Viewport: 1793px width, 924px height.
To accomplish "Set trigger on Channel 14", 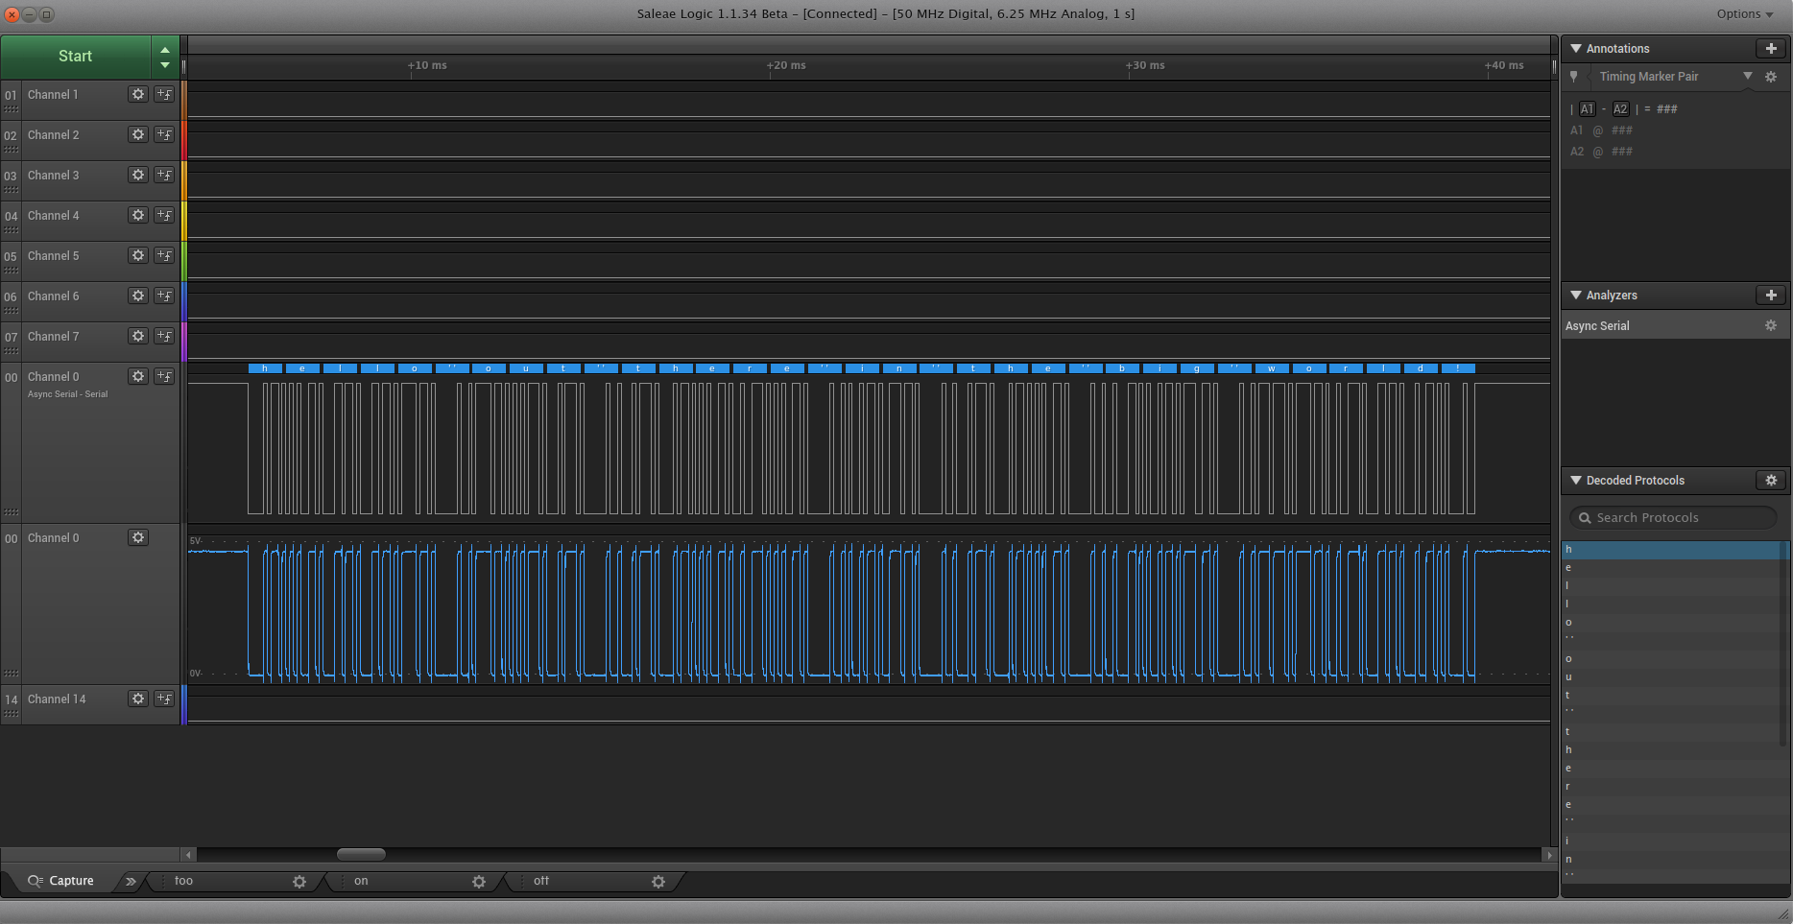I will 164,699.
